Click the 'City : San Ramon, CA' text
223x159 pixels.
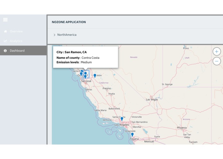point(72,52)
